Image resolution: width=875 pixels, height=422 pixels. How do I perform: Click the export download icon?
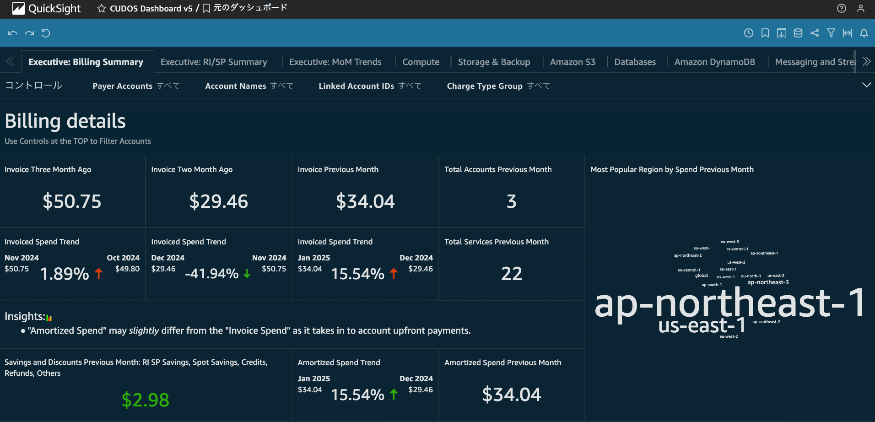tap(782, 33)
